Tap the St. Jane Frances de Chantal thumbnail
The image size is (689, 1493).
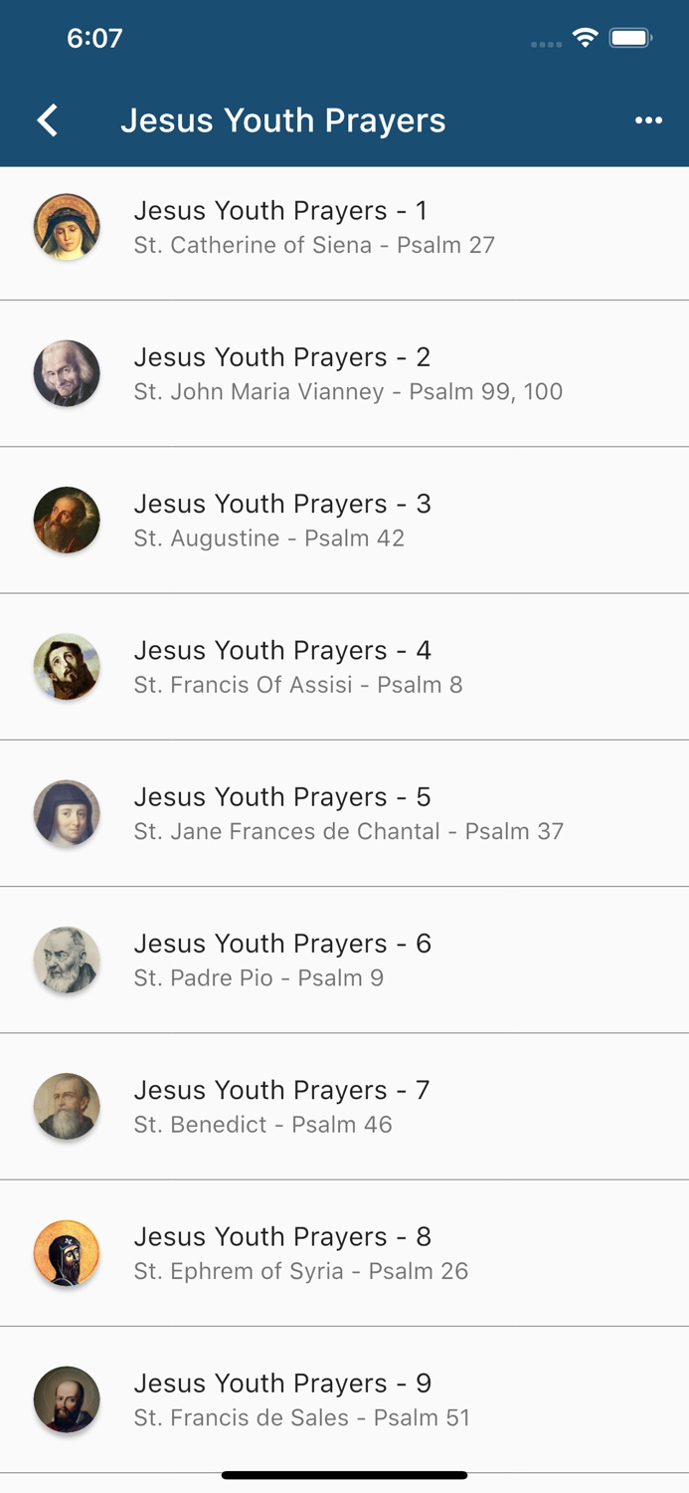click(x=67, y=813)
